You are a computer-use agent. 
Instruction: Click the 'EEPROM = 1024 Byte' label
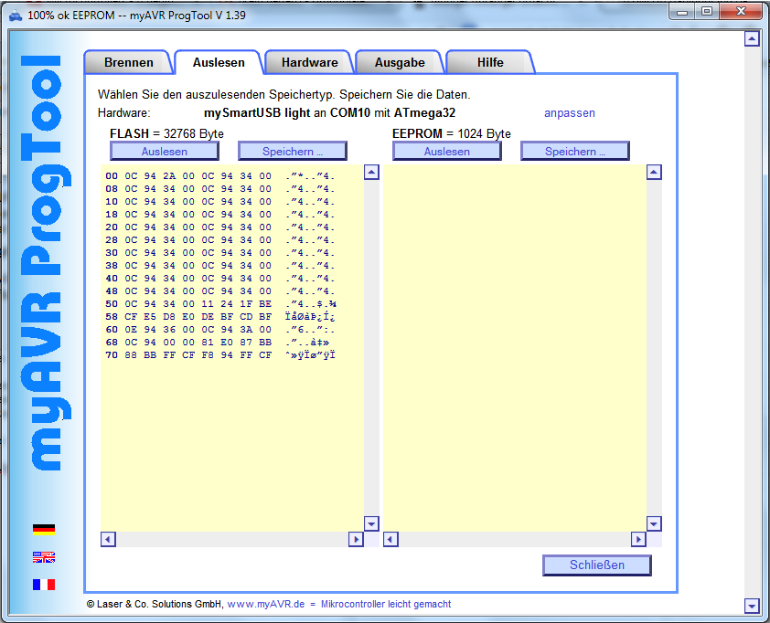(x=451, y=133)
